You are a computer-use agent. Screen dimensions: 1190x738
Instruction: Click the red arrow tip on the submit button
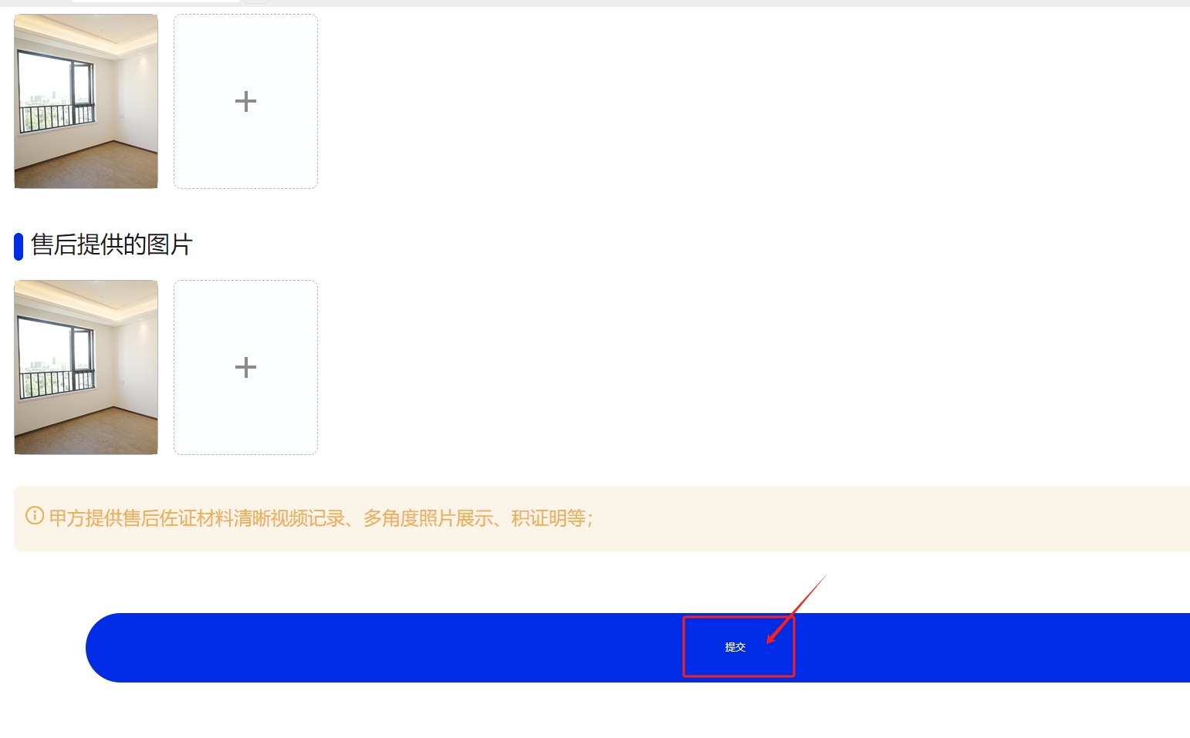click(x=770, y=639)
